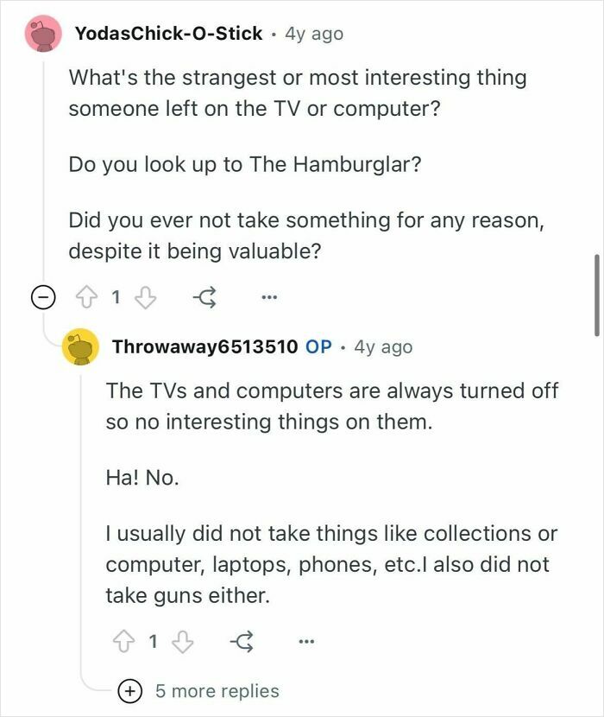This screenshot has width=604, height=717.
Task: Click the vote count on the OP's reply
Action: [x=154, y=641]
